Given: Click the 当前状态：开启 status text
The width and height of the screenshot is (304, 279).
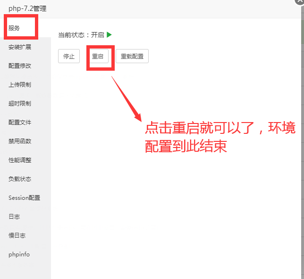Looking at the screenshot, I should point(81,35).
